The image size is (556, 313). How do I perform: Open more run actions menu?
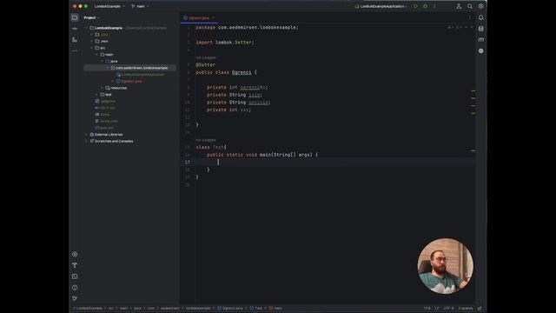(434, 6)
